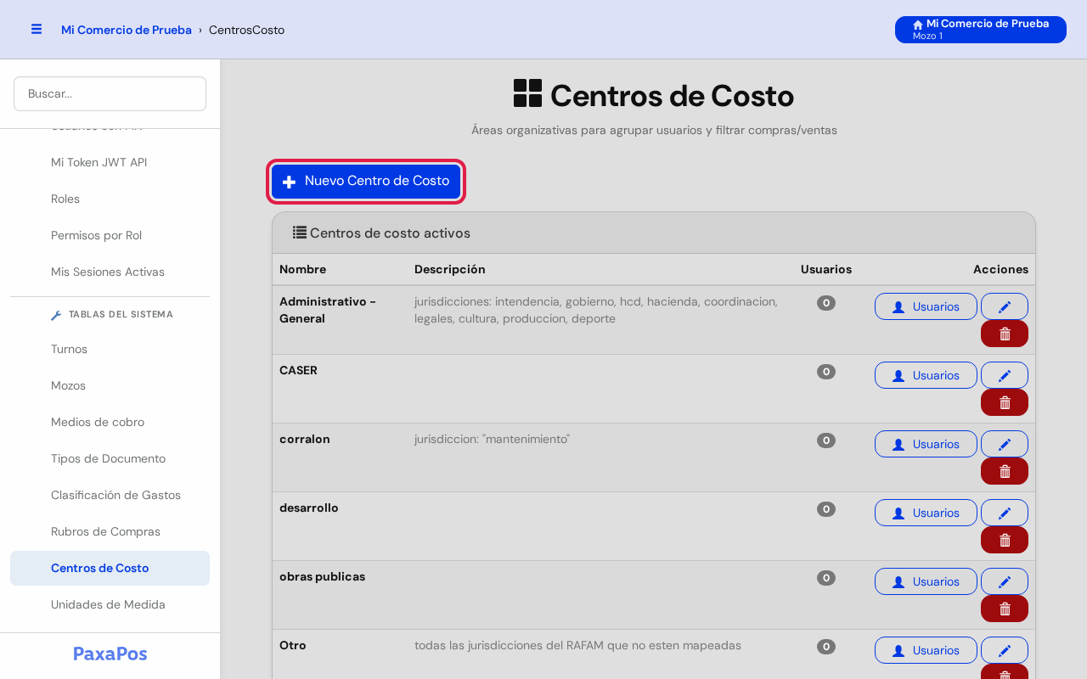Viewport: 1087px width, 679px height.
Task: Edit the corralon cost center
Action: click(1005, 444)
